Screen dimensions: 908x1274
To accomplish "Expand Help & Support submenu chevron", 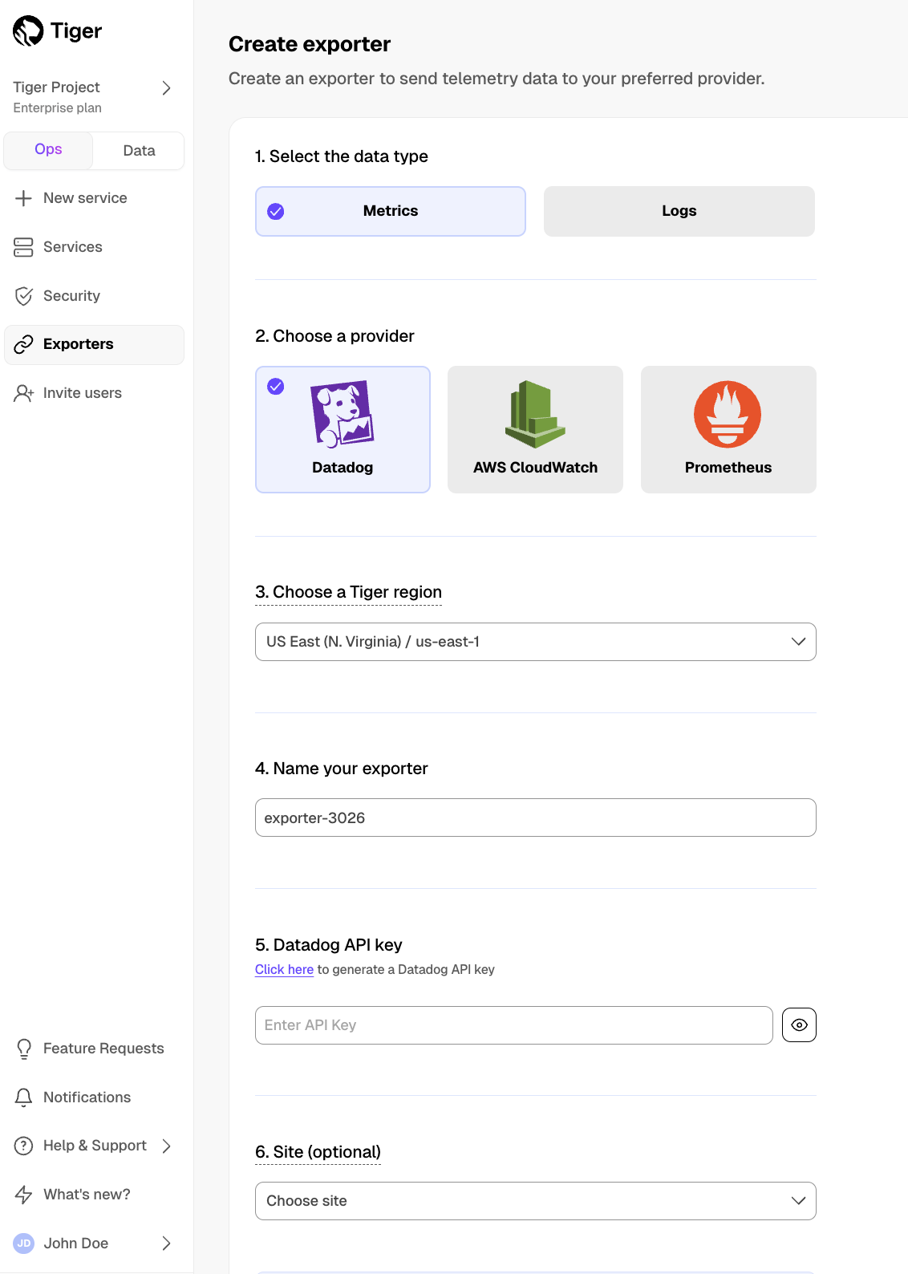I will (x=167, y=1146).
